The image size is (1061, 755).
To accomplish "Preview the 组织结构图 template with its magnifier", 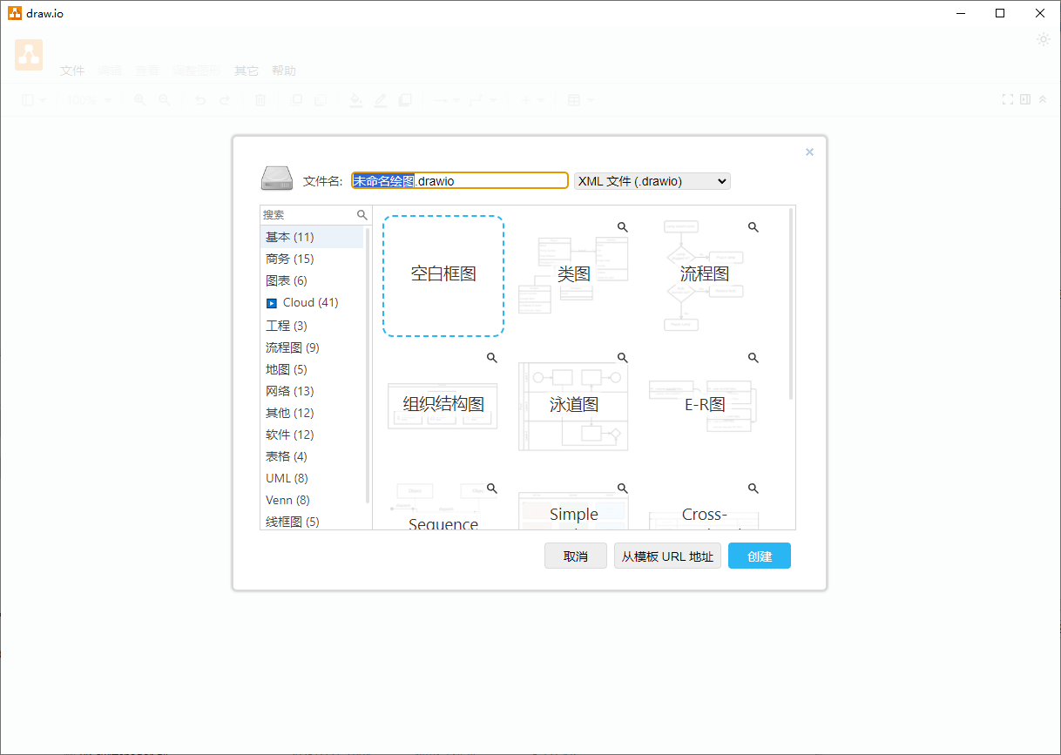I will pos(492,357).
